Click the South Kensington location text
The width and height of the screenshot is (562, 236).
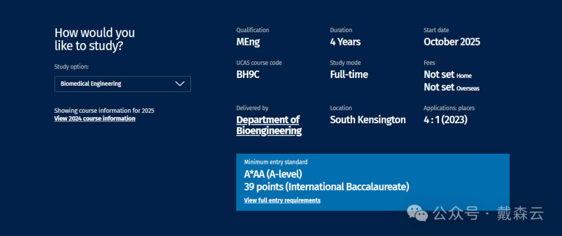click(367, 120)
